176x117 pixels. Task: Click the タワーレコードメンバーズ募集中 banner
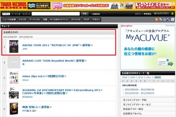tap(155, 6)
